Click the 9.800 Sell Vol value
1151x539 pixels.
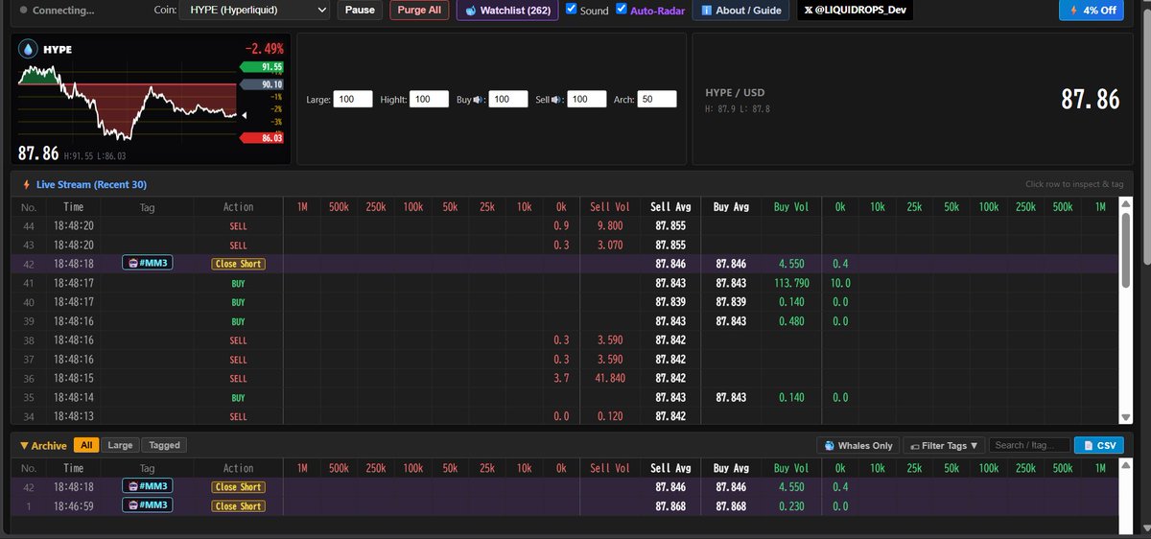click(x=610, y=225)
